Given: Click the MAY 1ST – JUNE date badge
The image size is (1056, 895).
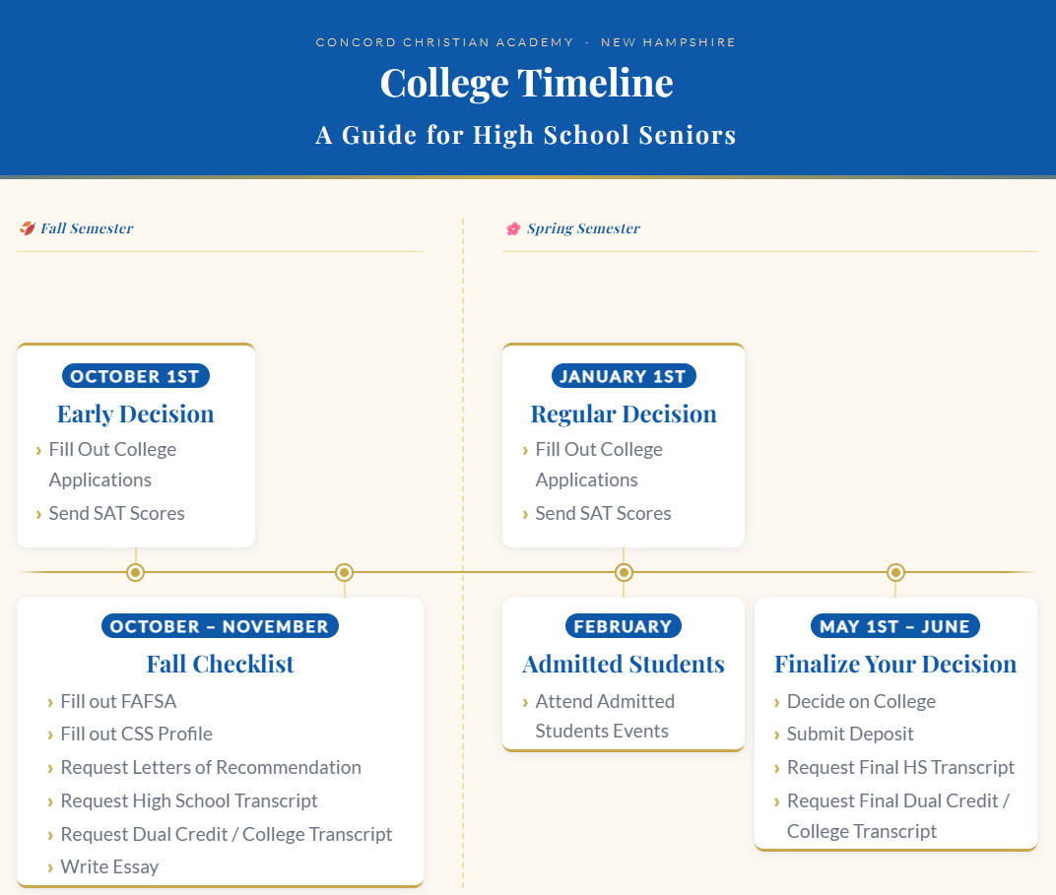Looking at the screenshot, I should point(894,626).
